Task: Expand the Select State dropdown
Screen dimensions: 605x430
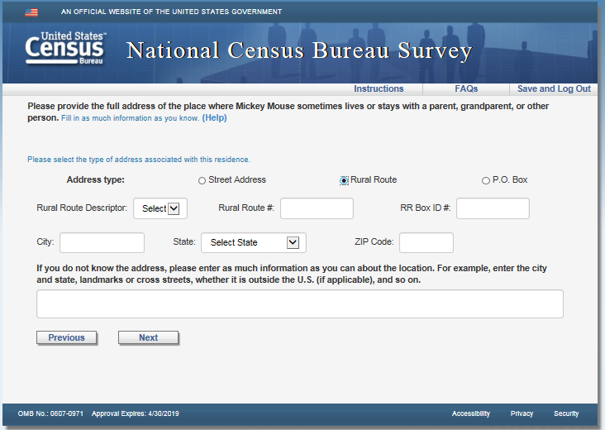Action: point(253,242)
